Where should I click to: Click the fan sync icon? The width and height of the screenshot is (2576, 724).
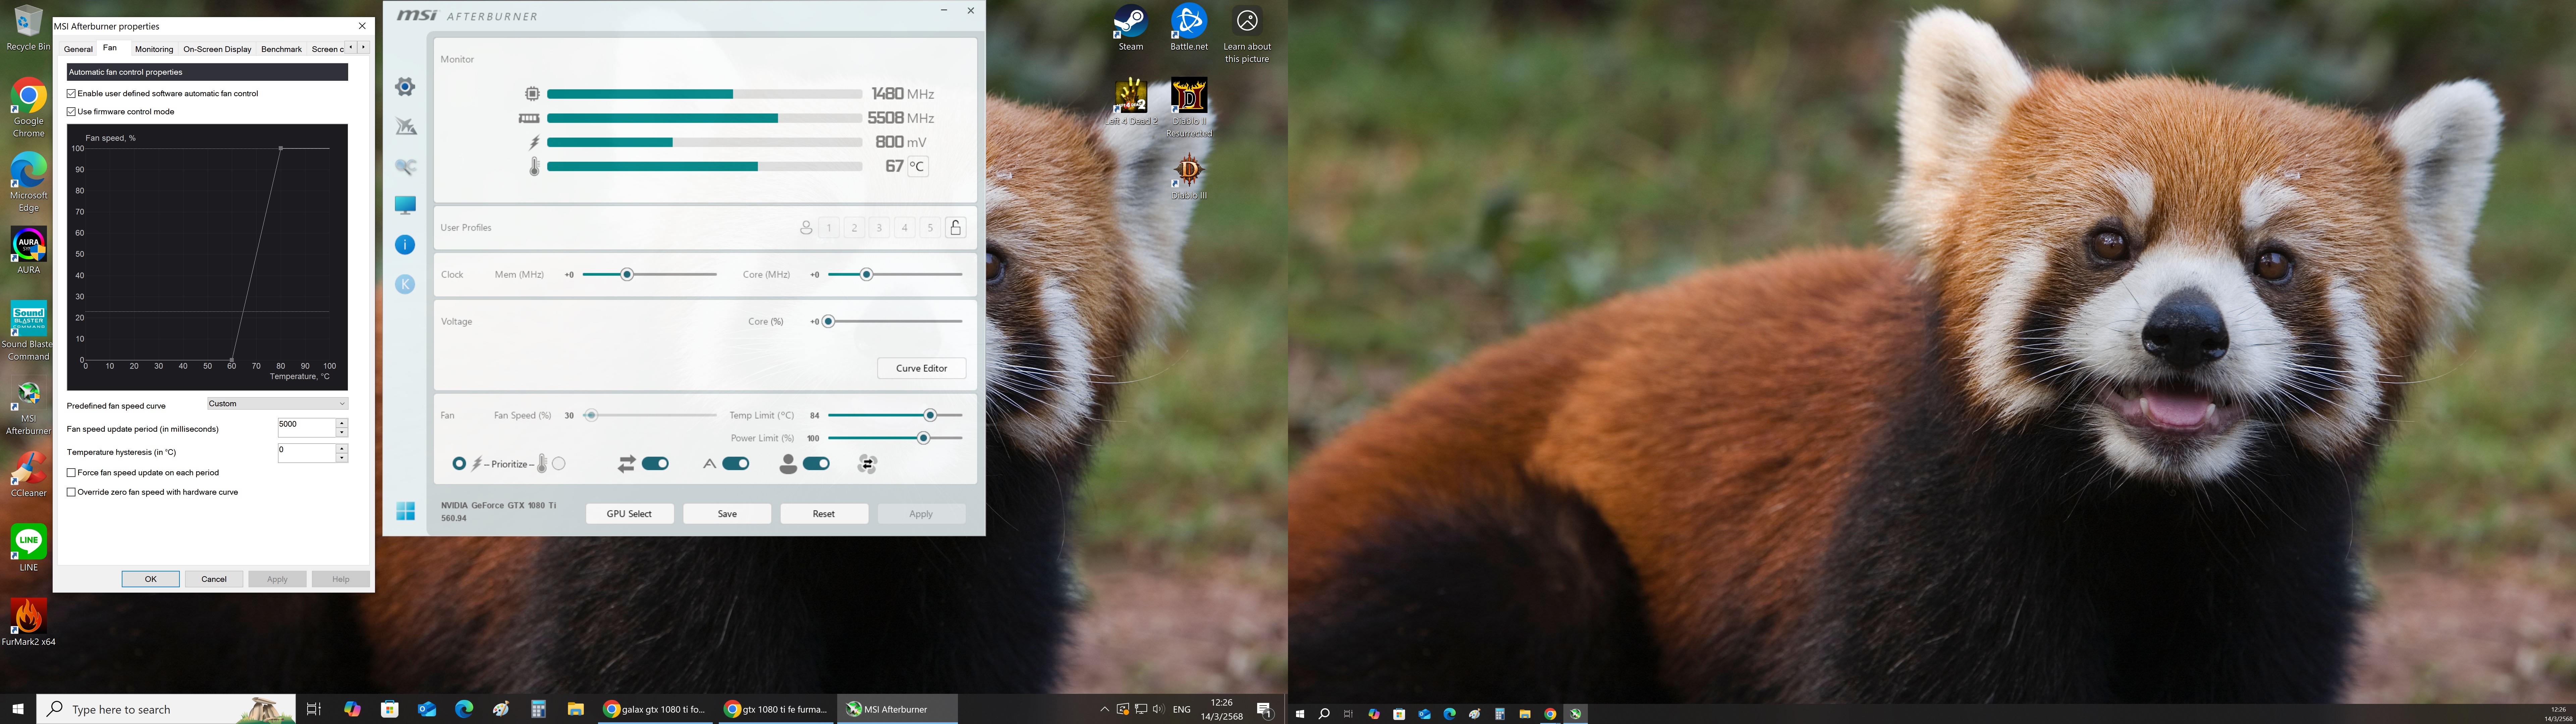(x=867, y=464)
